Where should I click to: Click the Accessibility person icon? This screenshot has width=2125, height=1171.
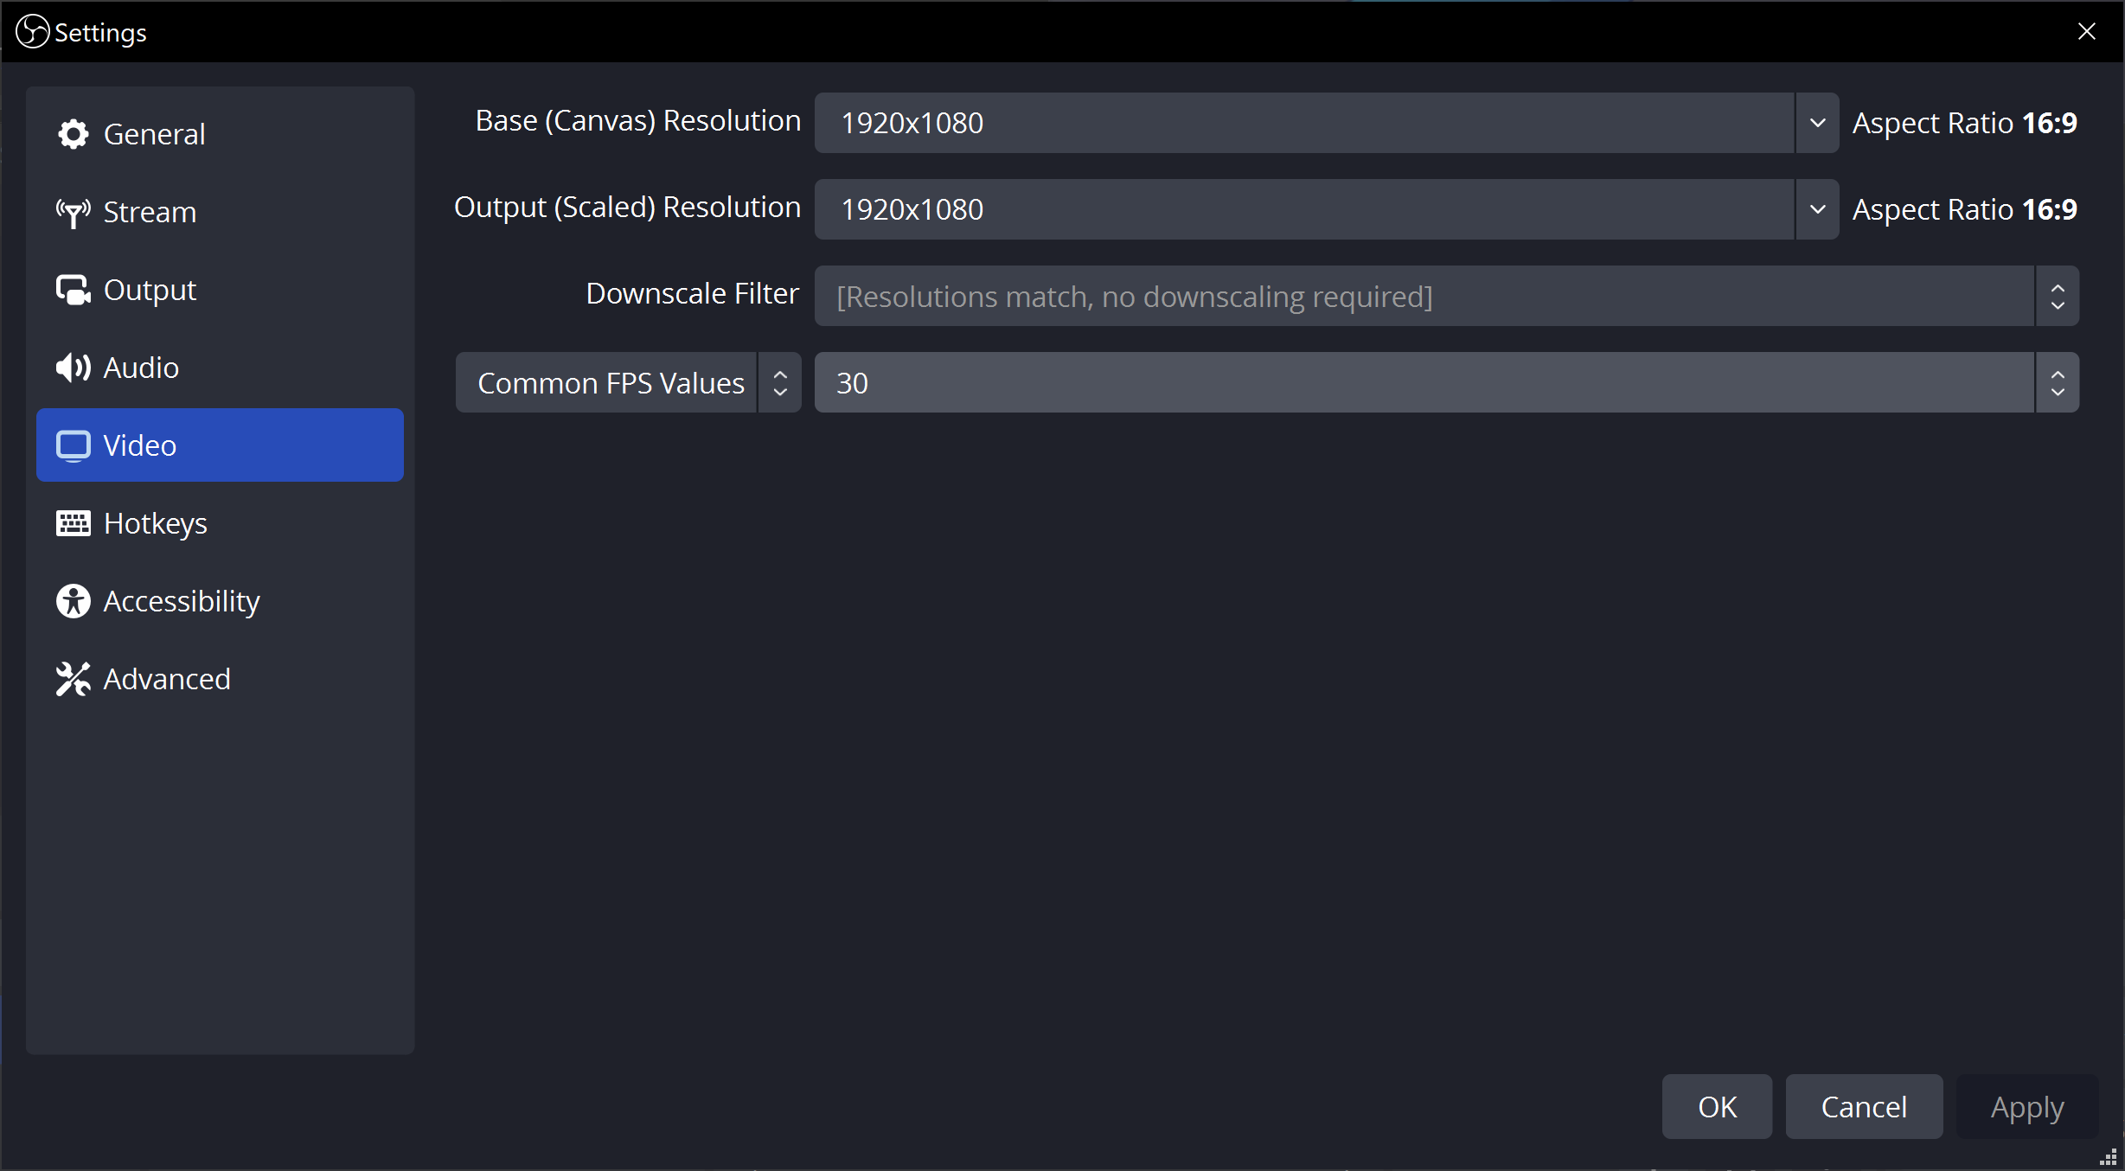(x=74, y=601)
